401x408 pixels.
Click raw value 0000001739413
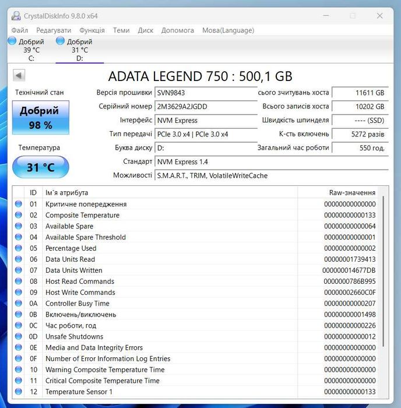click(350, 259)
